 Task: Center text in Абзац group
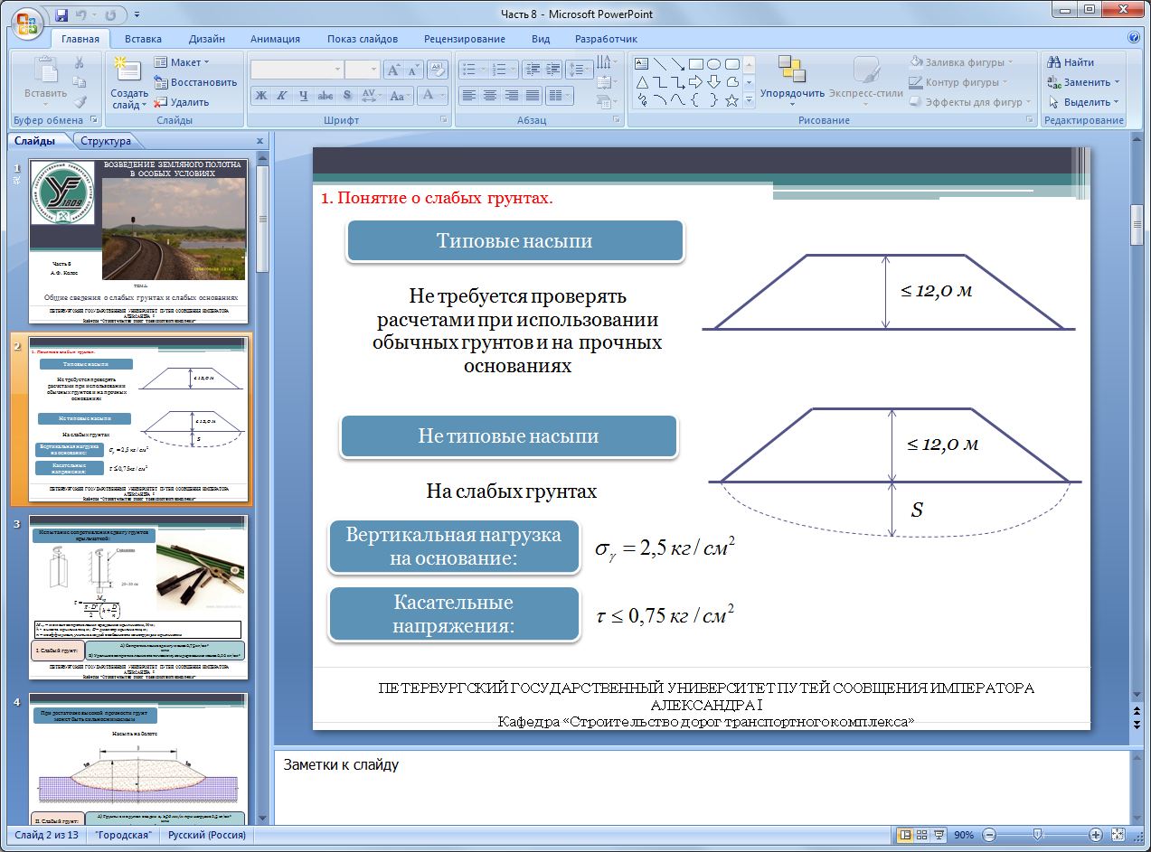point(489,95)
